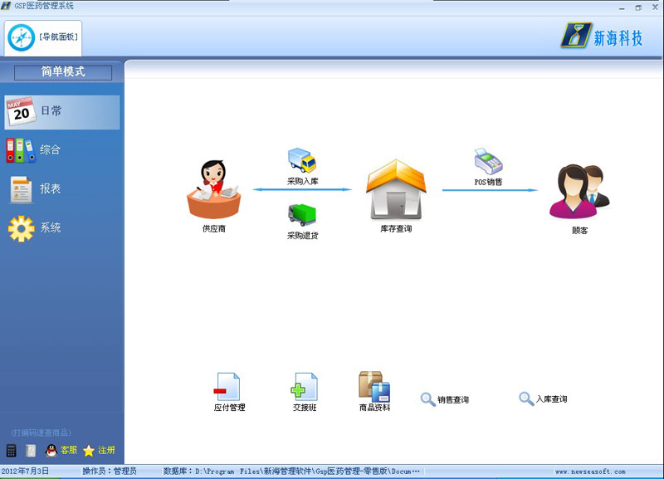Open the 库存查询 warehouse icon
Image resolution: width=664 pixels, height=479 pixels.
394,190
